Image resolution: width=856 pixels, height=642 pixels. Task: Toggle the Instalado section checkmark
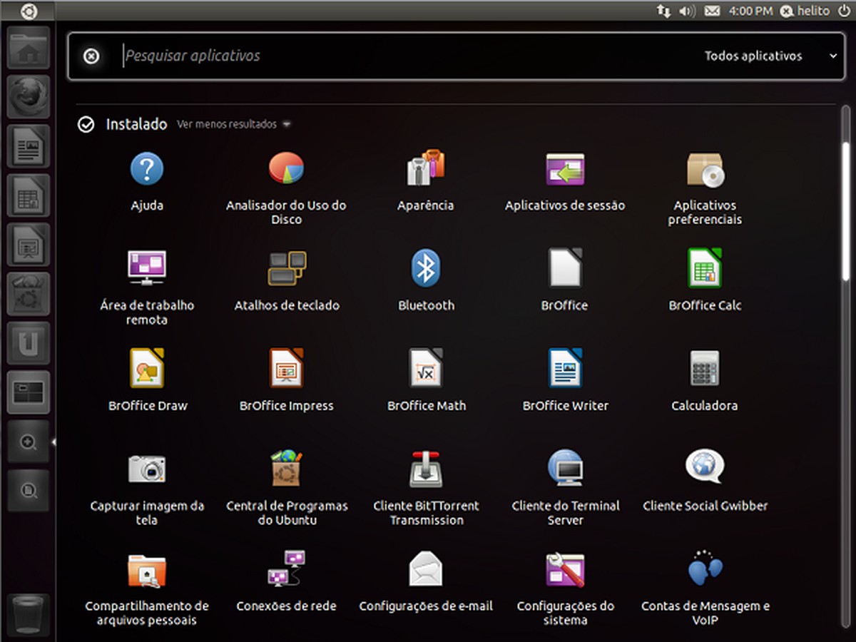[86, 124]
